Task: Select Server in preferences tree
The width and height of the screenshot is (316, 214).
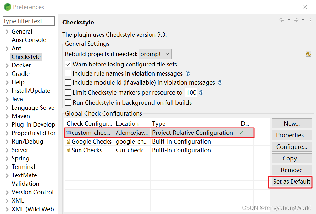Action: 20,150
